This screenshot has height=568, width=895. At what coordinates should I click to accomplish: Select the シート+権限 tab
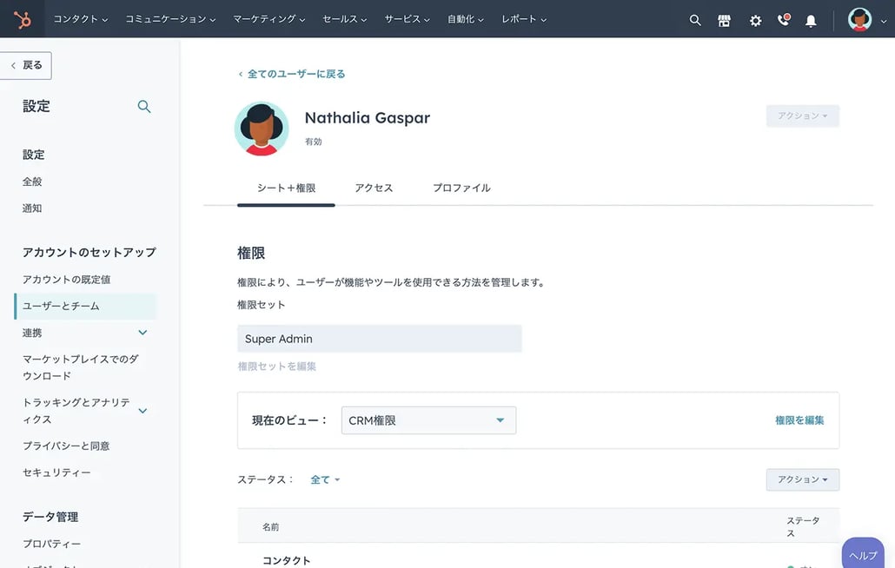pyautogui.click(x=286, y=188)
